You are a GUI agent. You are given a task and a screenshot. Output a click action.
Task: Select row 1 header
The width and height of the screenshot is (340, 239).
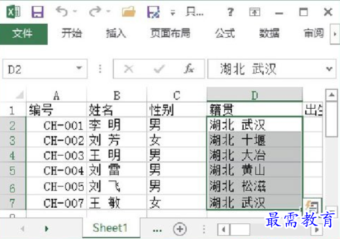coord(12,110)
